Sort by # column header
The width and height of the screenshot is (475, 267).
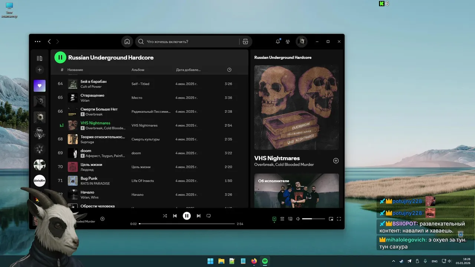tap(62, 70)
